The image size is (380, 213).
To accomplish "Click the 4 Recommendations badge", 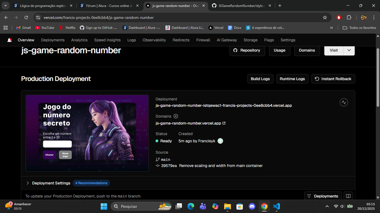I will coord(91,183).
